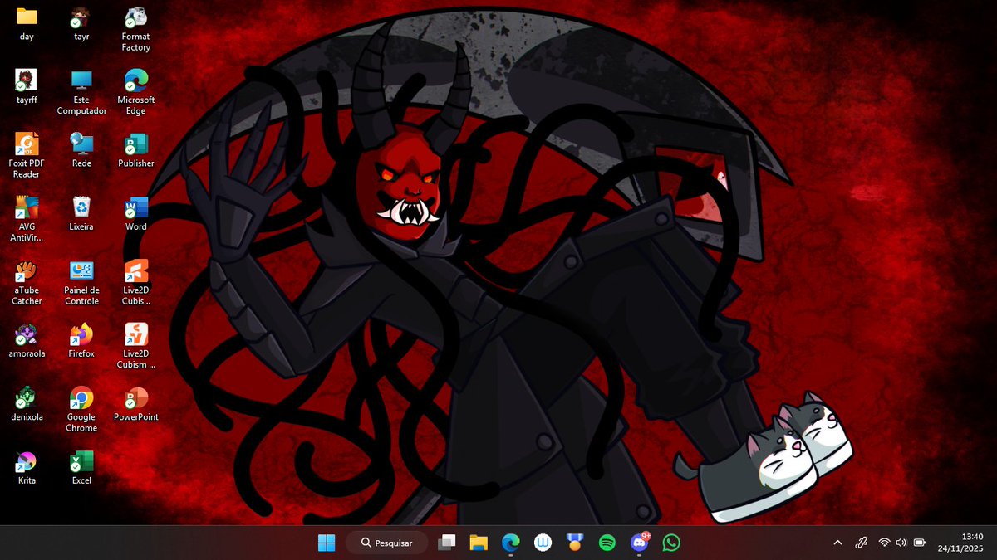
Task: Open Discord from taskbar
Action: coord(640,543)
